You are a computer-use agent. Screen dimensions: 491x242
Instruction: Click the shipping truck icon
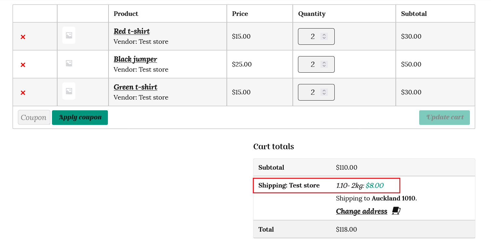396,211
